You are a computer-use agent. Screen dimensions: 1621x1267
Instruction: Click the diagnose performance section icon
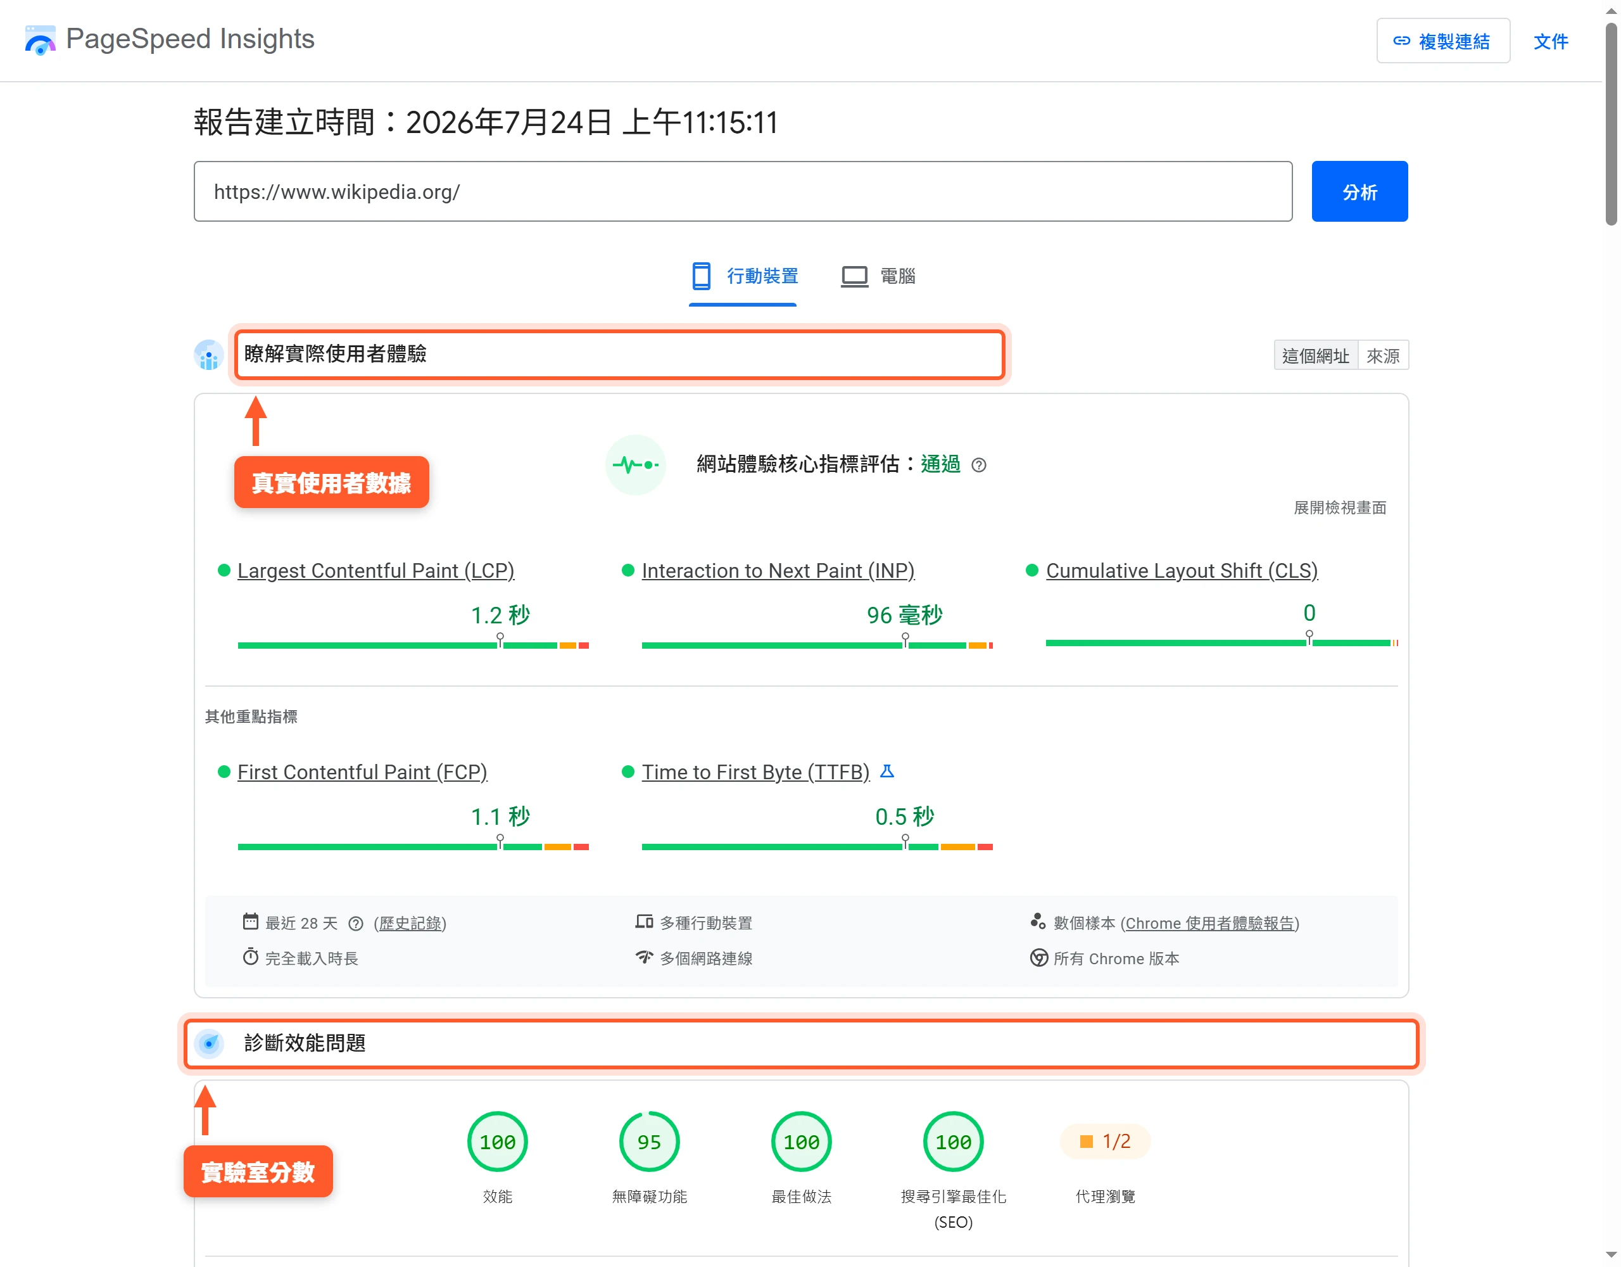tap(208, 1043)
